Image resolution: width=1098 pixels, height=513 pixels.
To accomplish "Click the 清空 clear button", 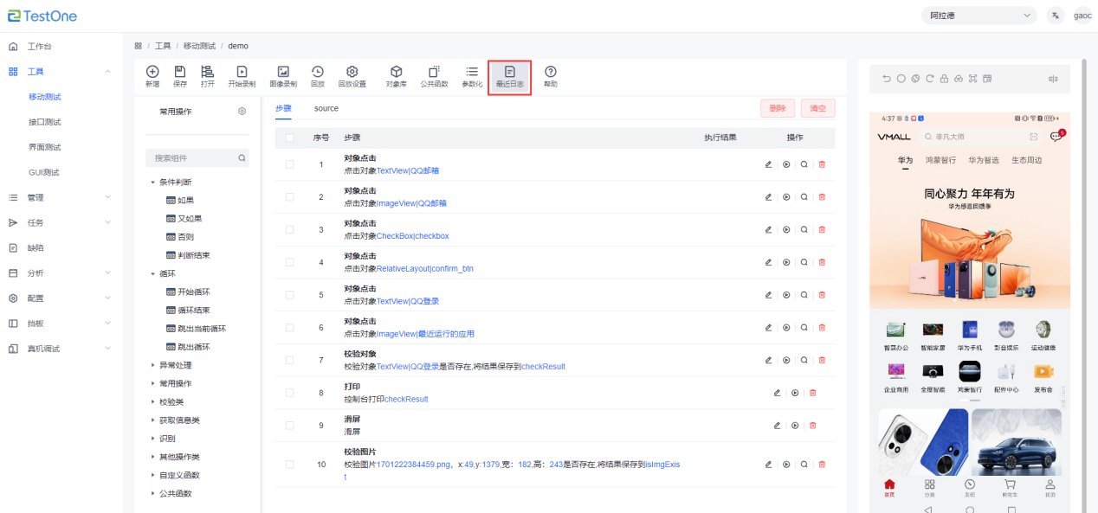I will pos(817,108).
